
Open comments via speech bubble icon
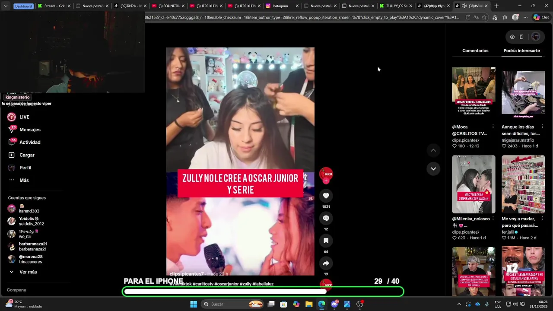326,218
